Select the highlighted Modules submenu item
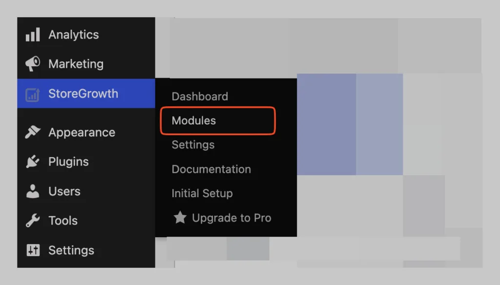The width and height of the screenshot is (500, 285). point(218,121)
